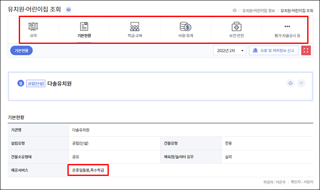This screenshot has height=190, width=320.
Task: Click the blue 유 kindergarten badge
Action: 20,83
